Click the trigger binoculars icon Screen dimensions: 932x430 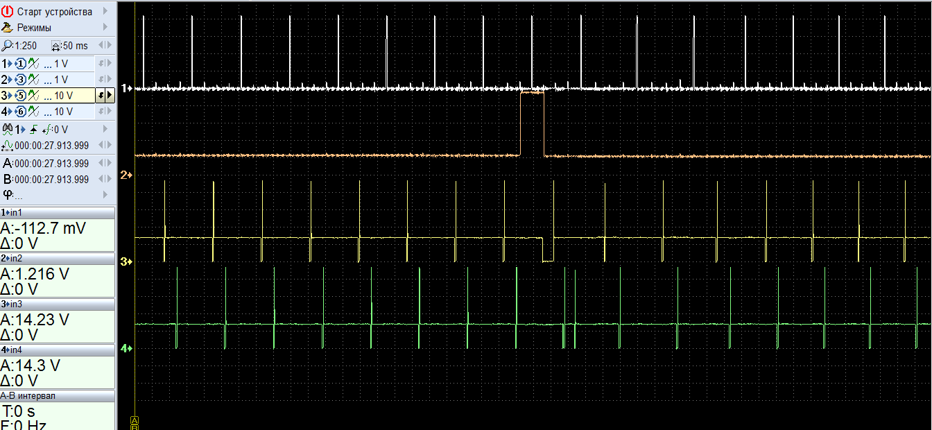tap(8, 129)
